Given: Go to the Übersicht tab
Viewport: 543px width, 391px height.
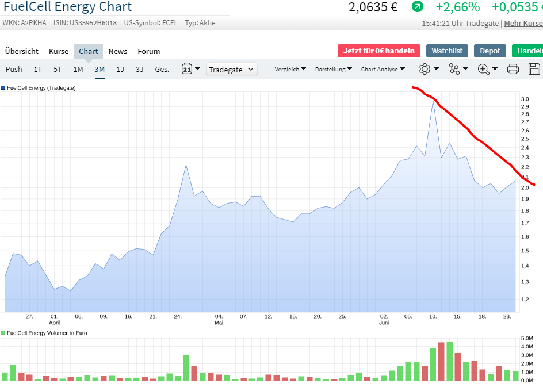Looking at the screenshot, I should [22, 51].
